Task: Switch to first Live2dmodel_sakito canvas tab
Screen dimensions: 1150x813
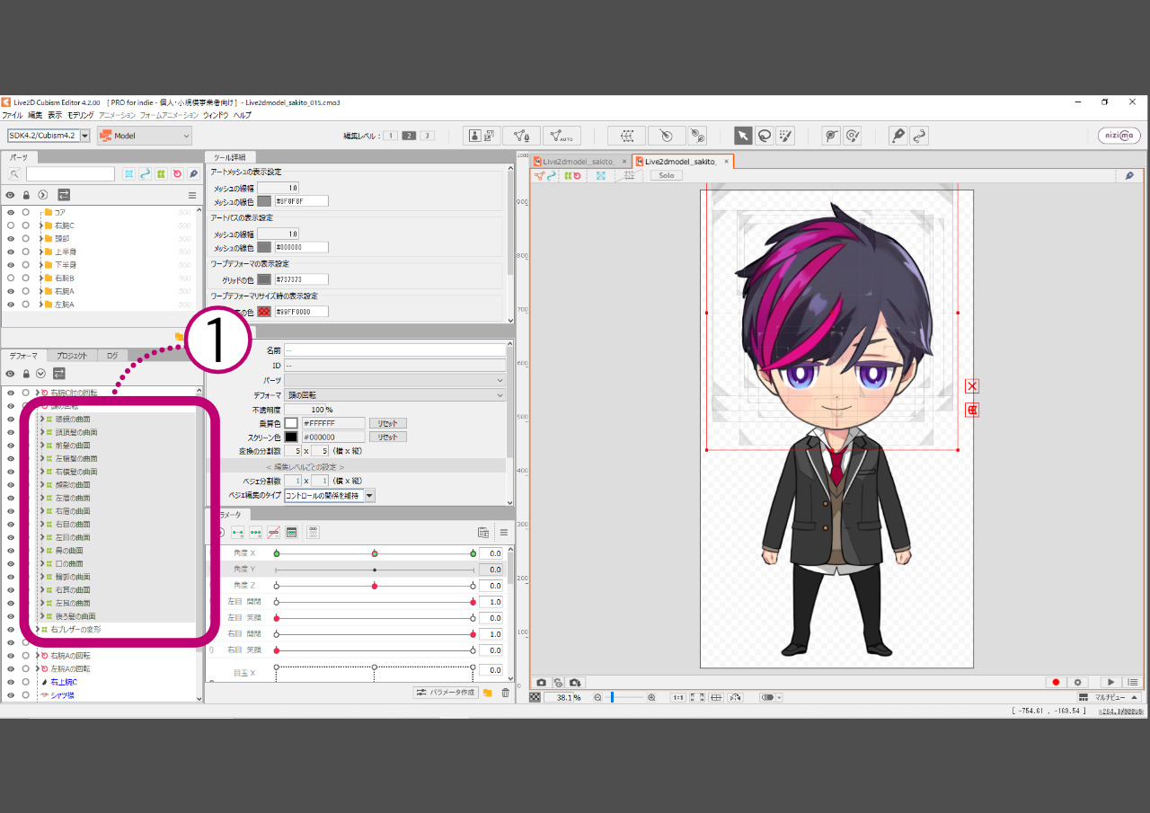Action: pos(579,162)
